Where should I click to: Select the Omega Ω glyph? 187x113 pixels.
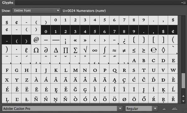[x=36, y=49]
